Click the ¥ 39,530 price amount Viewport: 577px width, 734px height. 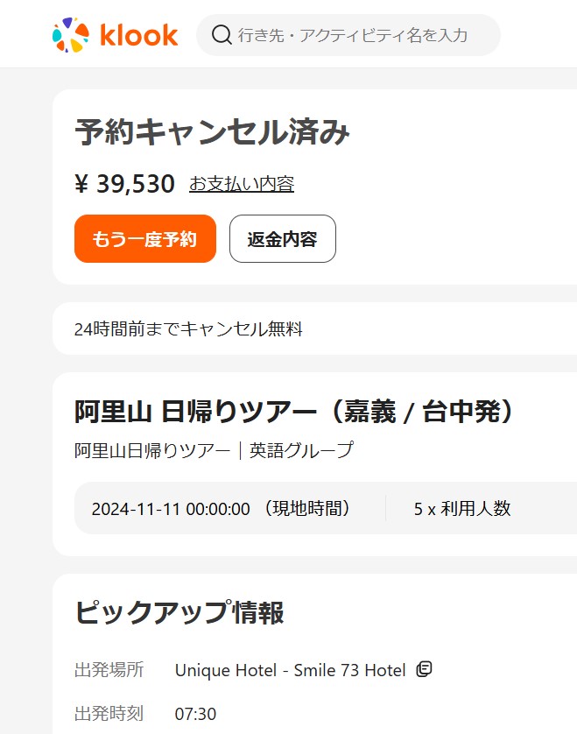pos(124,184)
